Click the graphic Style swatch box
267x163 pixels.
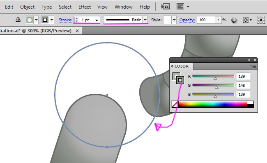(x=167, y=20)
